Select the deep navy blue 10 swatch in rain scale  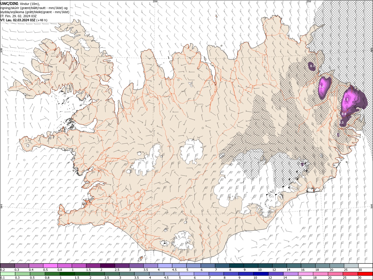click(261, 274)
